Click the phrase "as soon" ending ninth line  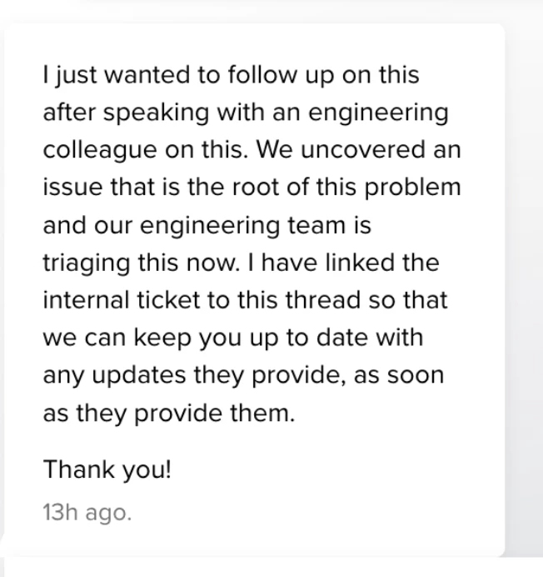tap(399, 376)
